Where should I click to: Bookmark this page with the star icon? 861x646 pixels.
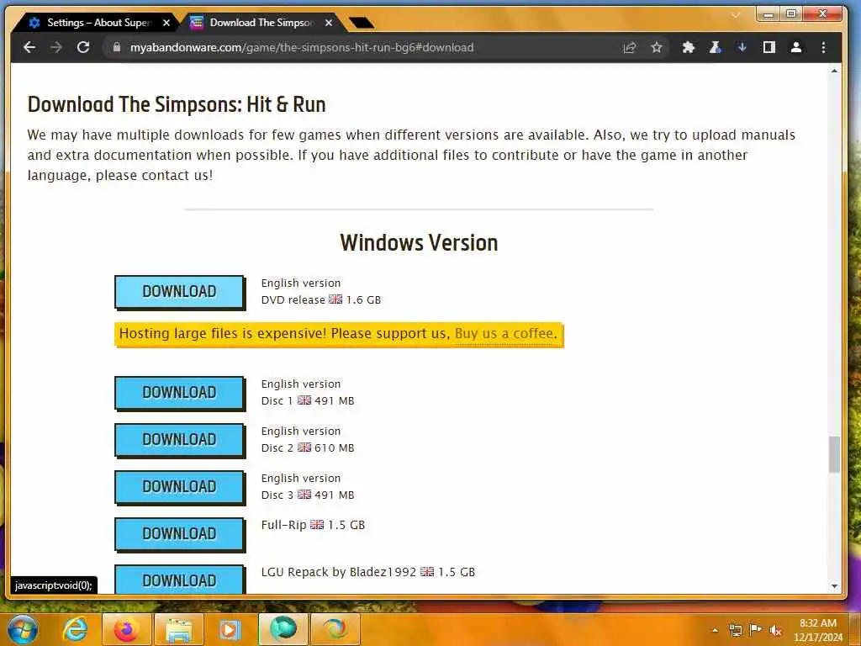[x=656, y=48]
